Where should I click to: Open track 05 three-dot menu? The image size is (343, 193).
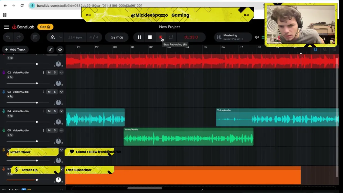point(43,130)
